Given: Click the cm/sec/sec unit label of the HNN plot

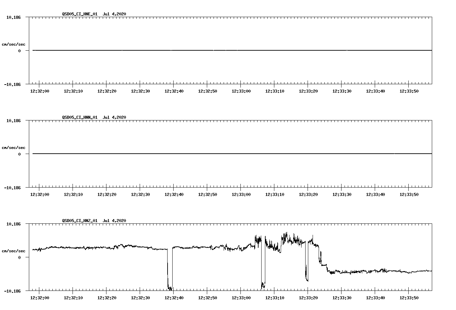Looking at the screenshot, I should coord(14,148).
